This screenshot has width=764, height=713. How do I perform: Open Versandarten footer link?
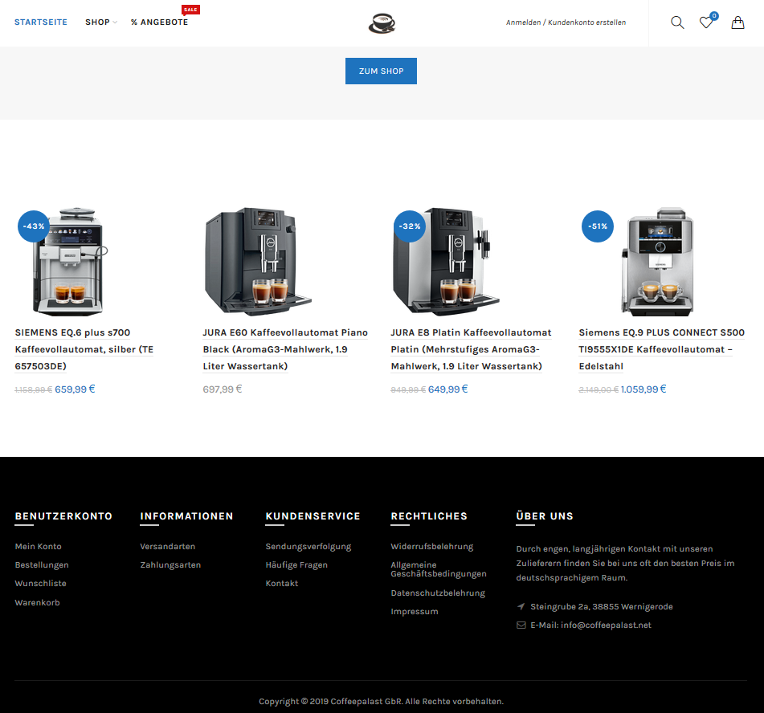(x=168, y=547)
